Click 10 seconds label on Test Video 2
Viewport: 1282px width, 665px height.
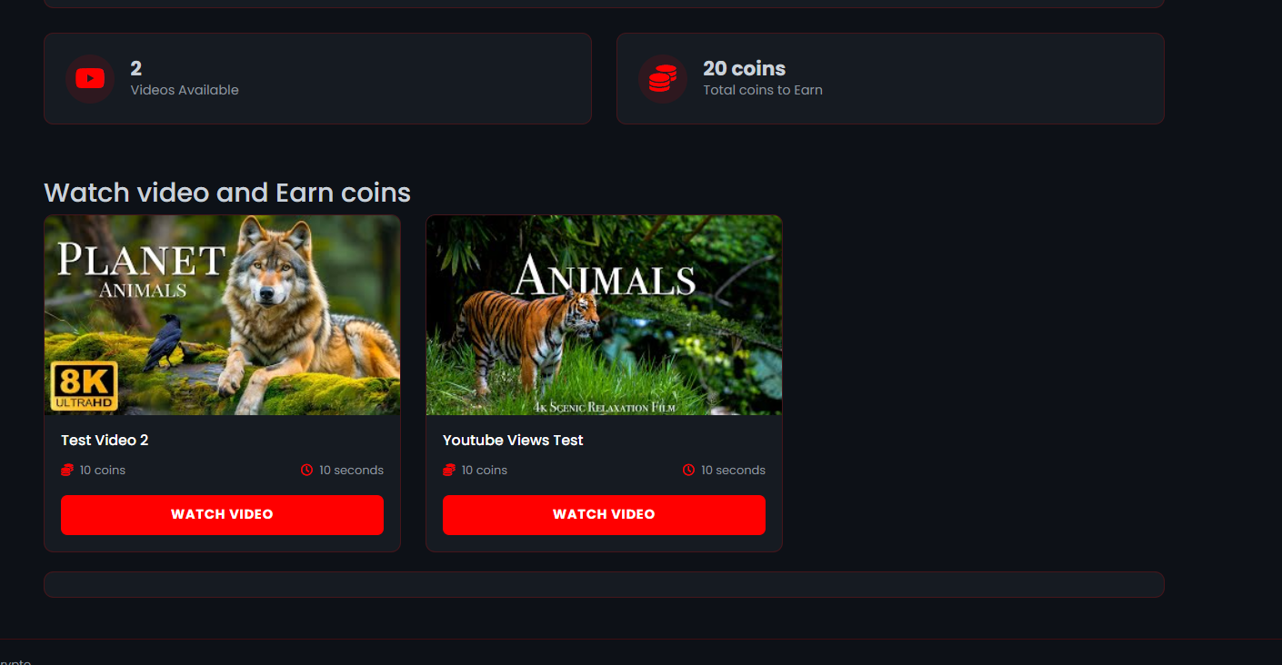pyautogui.click(x=351, y=470)
